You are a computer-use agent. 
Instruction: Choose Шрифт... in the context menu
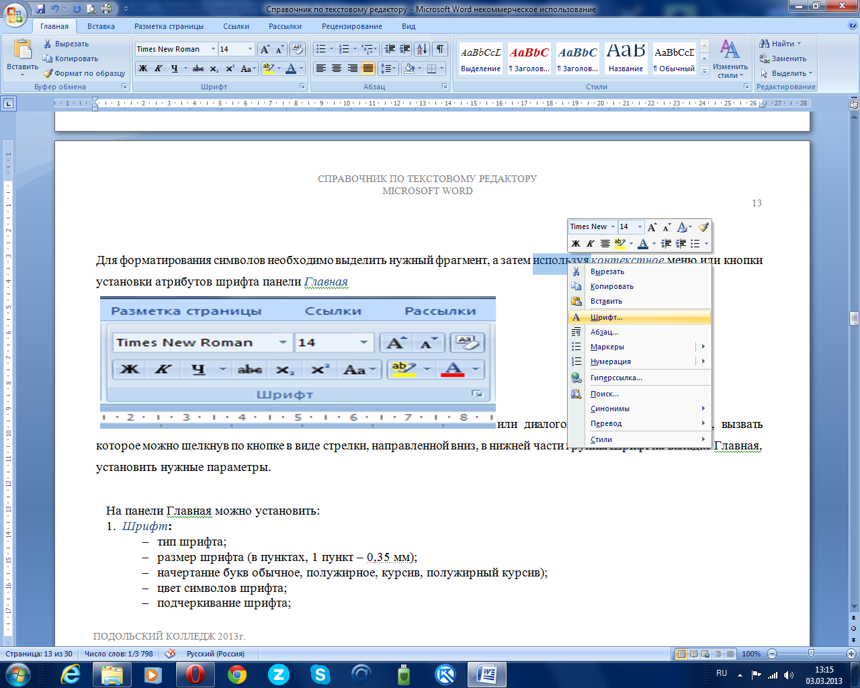640,317
